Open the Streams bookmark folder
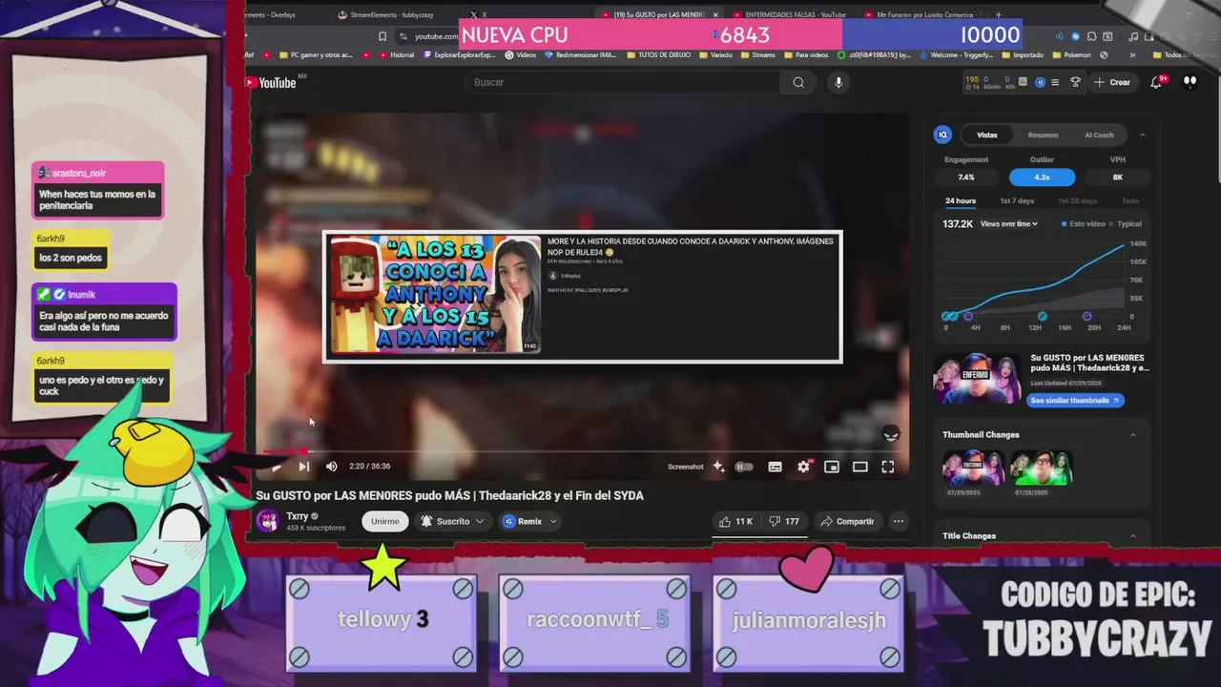 coord(758,55)
